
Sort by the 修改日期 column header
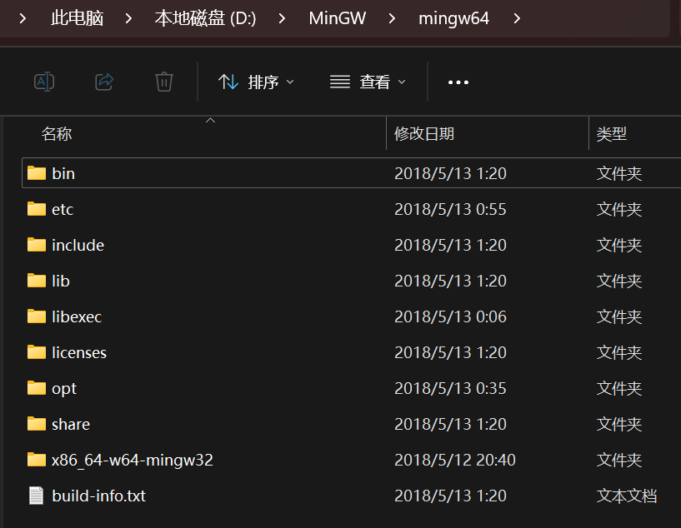[x=424, y=133]
